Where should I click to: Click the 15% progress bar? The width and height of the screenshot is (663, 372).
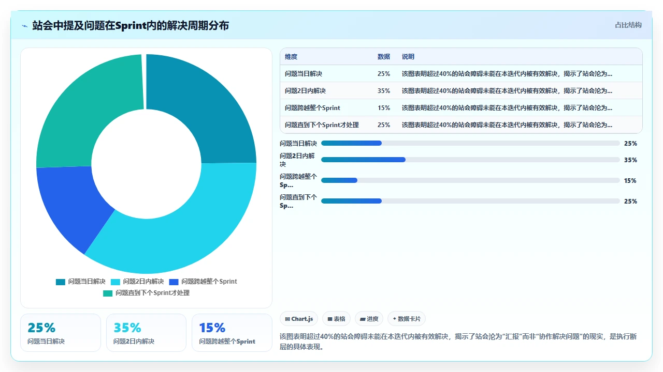point(470,180)
